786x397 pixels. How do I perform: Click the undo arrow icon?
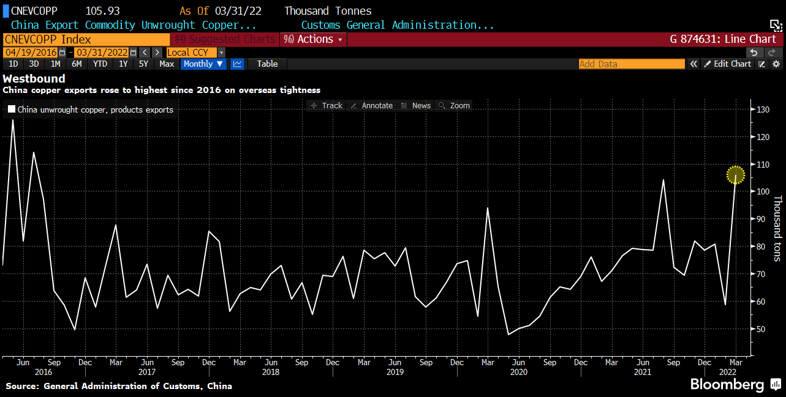tap(754, 53)
